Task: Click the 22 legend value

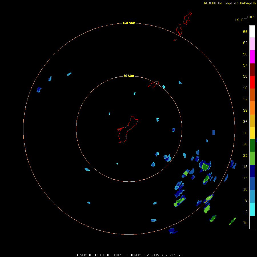Action: click(x=245, y=156)
